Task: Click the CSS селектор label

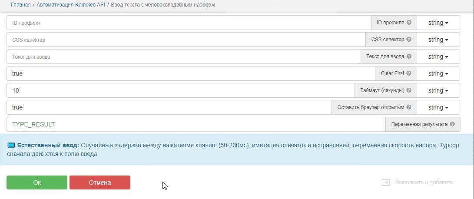Action: pos(388,40)
